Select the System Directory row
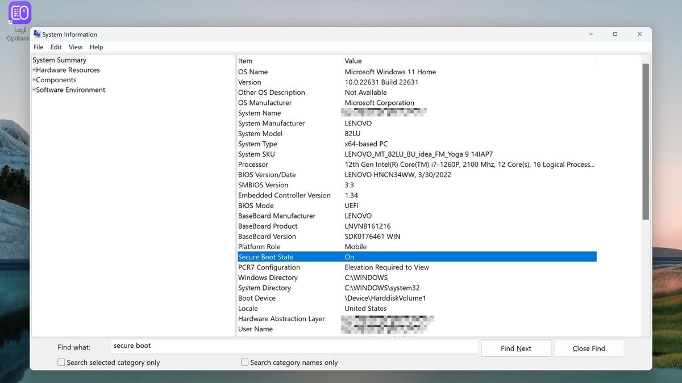The width and height of the screenshot is (682, 383). (x=417, y=288)
